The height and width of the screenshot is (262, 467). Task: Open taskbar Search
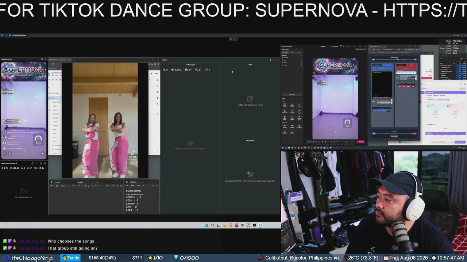pos(213,225)
